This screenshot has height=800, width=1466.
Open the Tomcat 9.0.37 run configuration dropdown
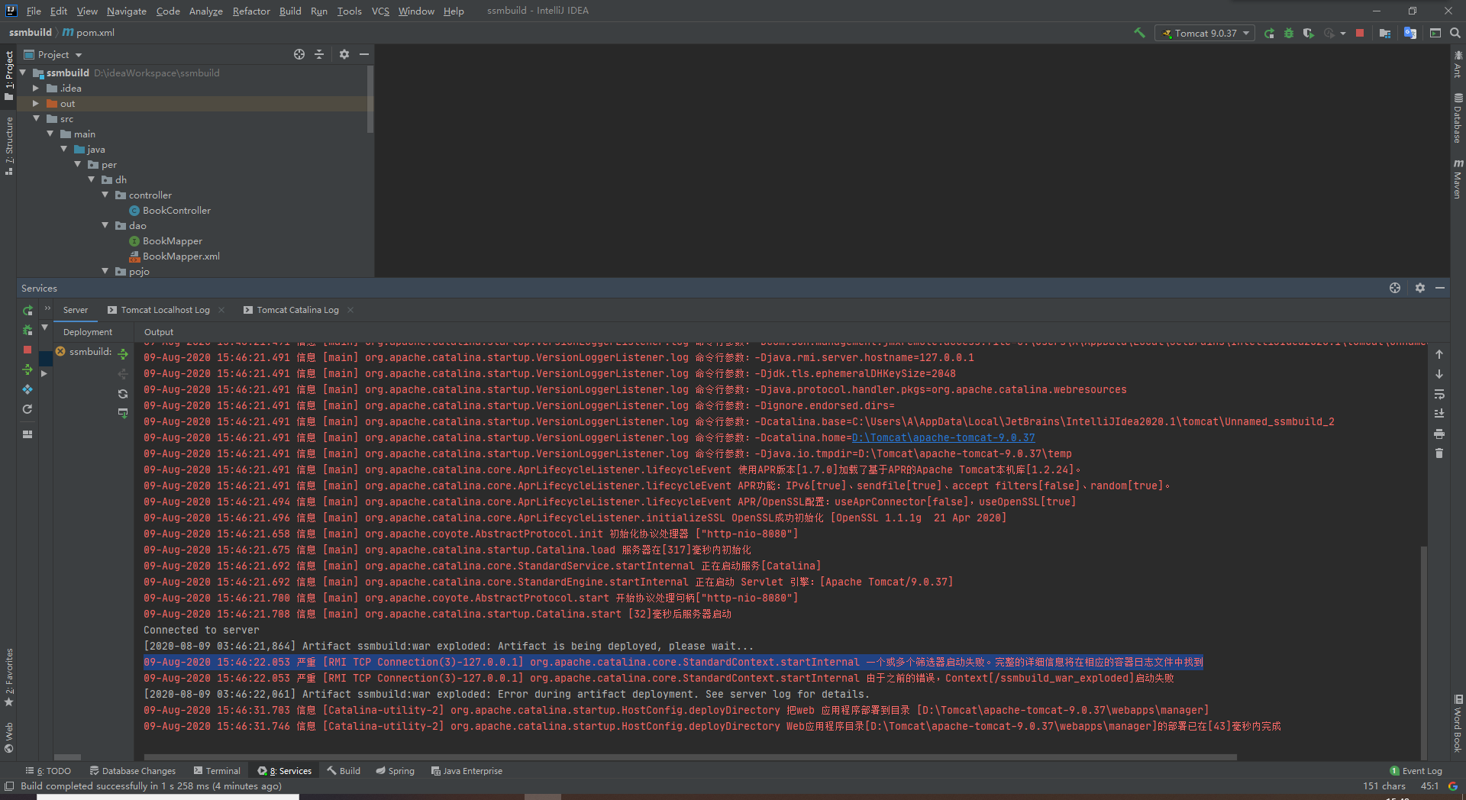[1204, 33]
